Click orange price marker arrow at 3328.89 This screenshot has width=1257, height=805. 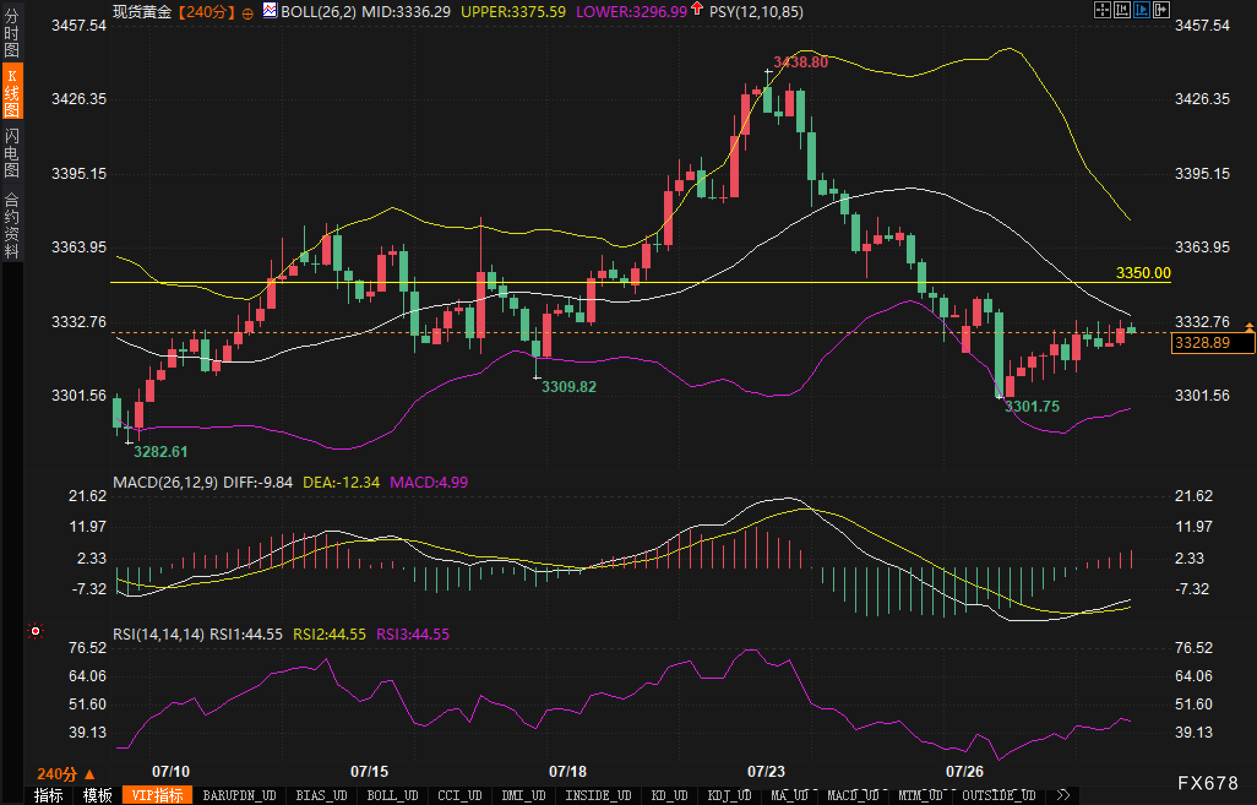tap(1250, 328)
